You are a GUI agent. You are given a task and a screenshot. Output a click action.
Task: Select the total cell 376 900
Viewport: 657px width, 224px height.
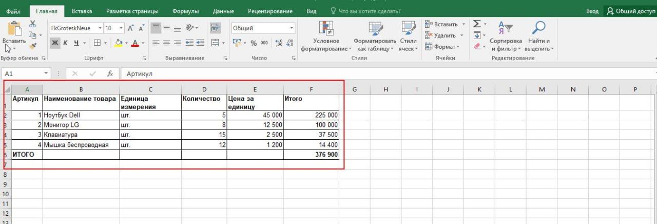tap(311, 154)
